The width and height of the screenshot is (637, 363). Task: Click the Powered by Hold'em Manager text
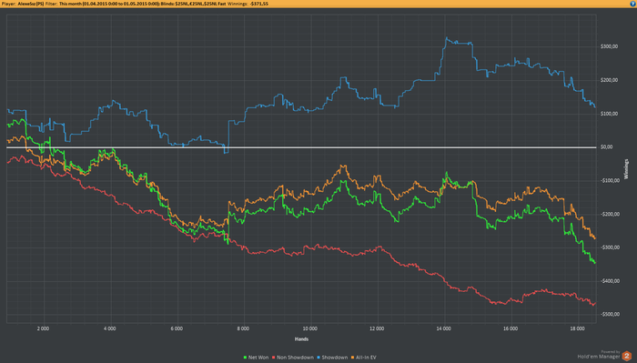point(599,355)
